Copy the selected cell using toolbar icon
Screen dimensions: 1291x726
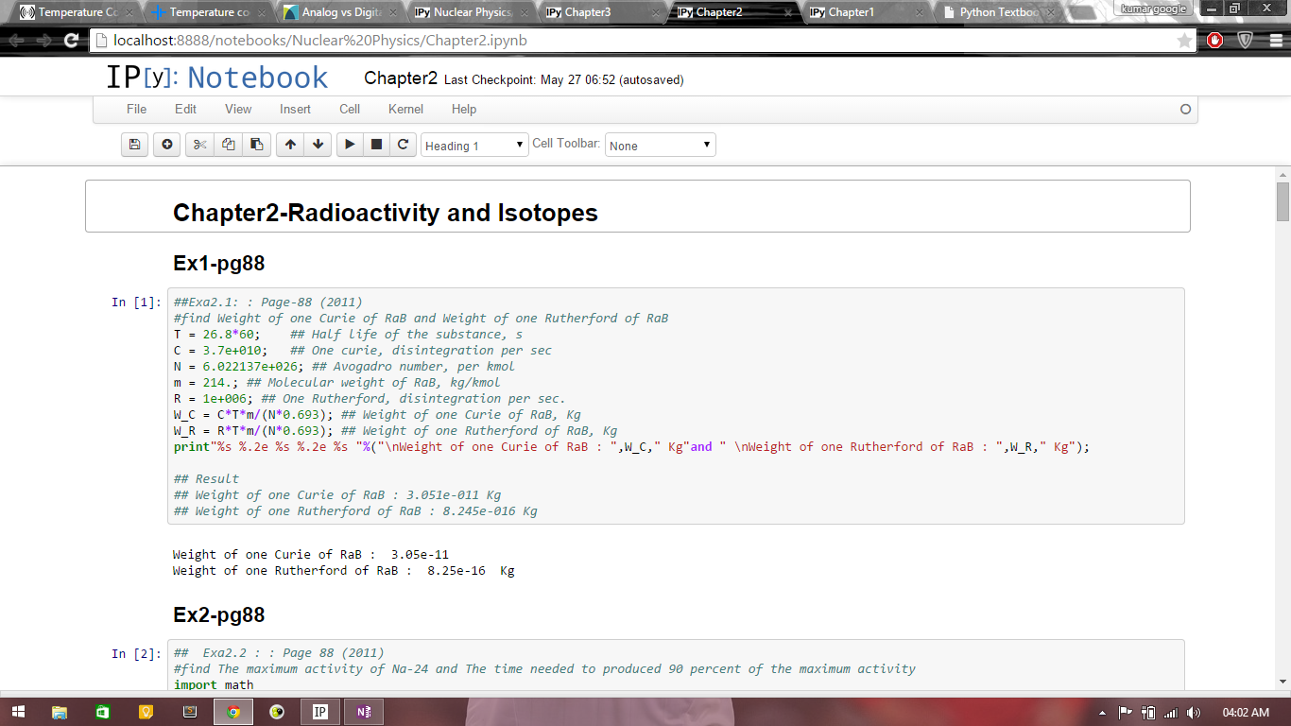(x=228, y=145)
